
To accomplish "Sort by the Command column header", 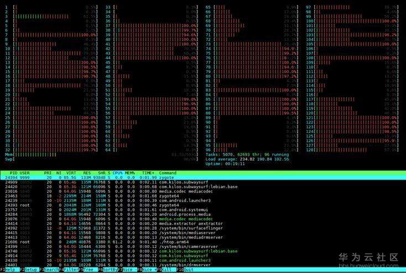I will tap(168, 173).
